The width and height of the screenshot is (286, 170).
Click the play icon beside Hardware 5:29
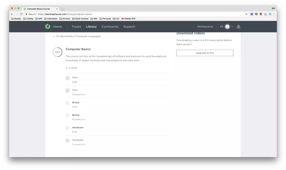coord(68,128)
